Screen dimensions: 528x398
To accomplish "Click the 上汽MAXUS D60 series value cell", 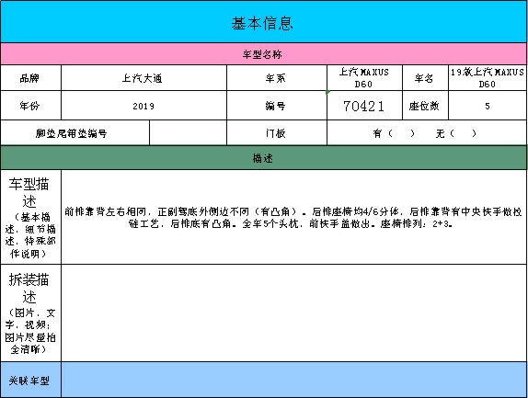I will (364, 78).
